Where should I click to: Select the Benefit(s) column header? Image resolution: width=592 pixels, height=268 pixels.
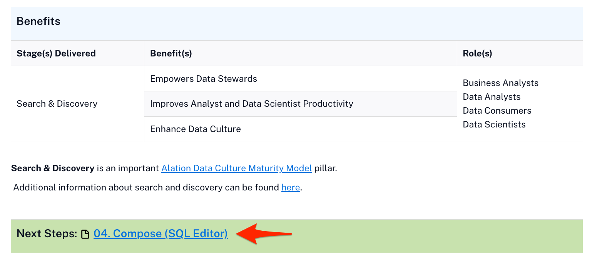coord(171,53)
